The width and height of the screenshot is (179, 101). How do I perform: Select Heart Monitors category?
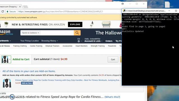pos(81,46)
